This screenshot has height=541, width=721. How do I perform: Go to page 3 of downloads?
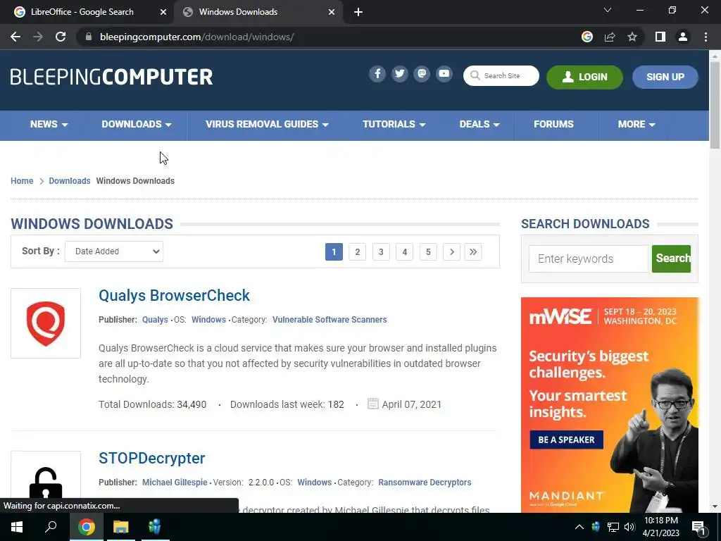coord(381,251)
